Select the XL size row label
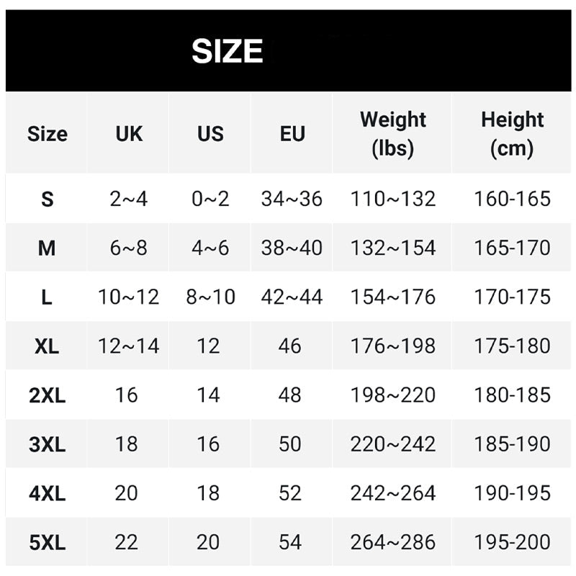The width and height of the screenshot is (576, 576). point(47,346)
